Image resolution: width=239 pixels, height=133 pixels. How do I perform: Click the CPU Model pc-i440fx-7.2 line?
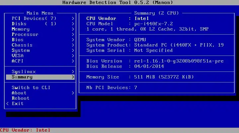(129, 24)
